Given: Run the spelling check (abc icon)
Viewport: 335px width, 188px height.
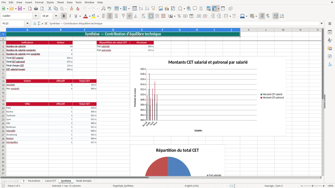Looking at the screenshot, I should [109, 9].
